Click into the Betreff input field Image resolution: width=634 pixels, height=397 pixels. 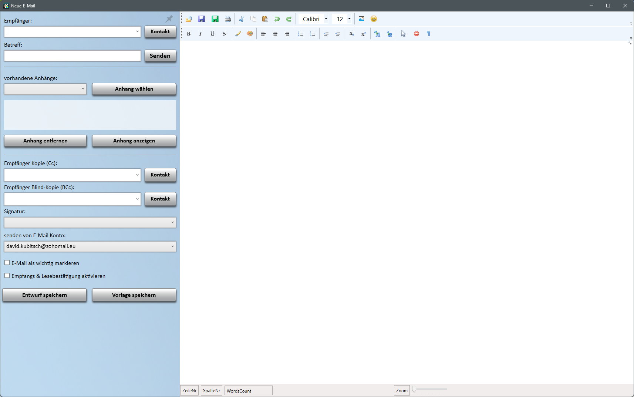(72, 56)
